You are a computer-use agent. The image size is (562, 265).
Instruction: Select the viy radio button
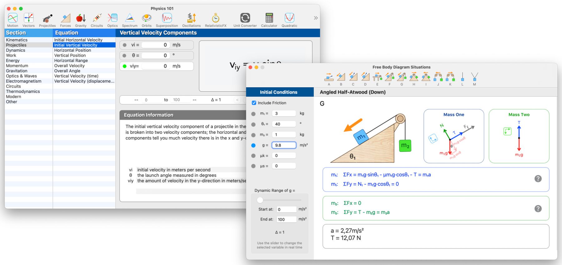(x=125, y=66)
